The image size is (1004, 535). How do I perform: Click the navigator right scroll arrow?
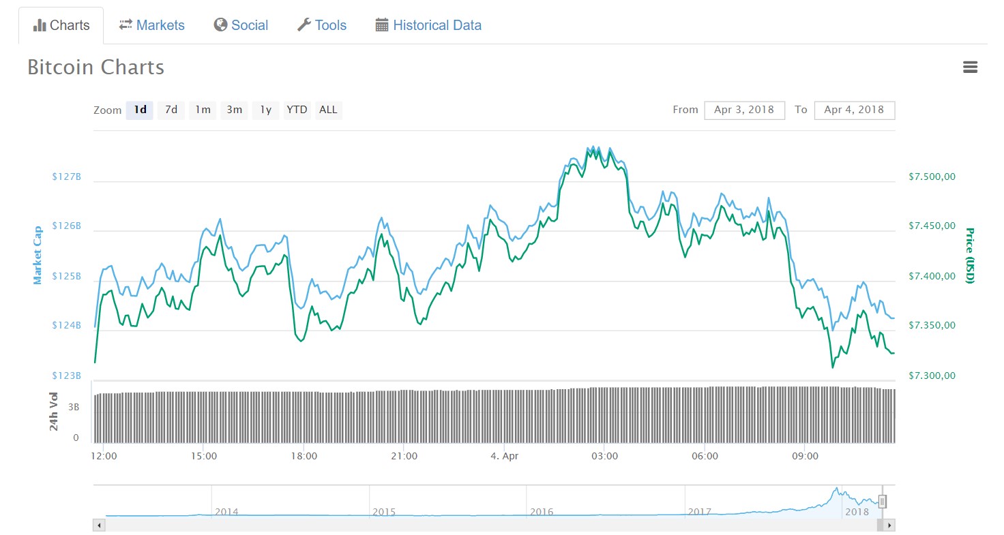(x=889, y=525)
